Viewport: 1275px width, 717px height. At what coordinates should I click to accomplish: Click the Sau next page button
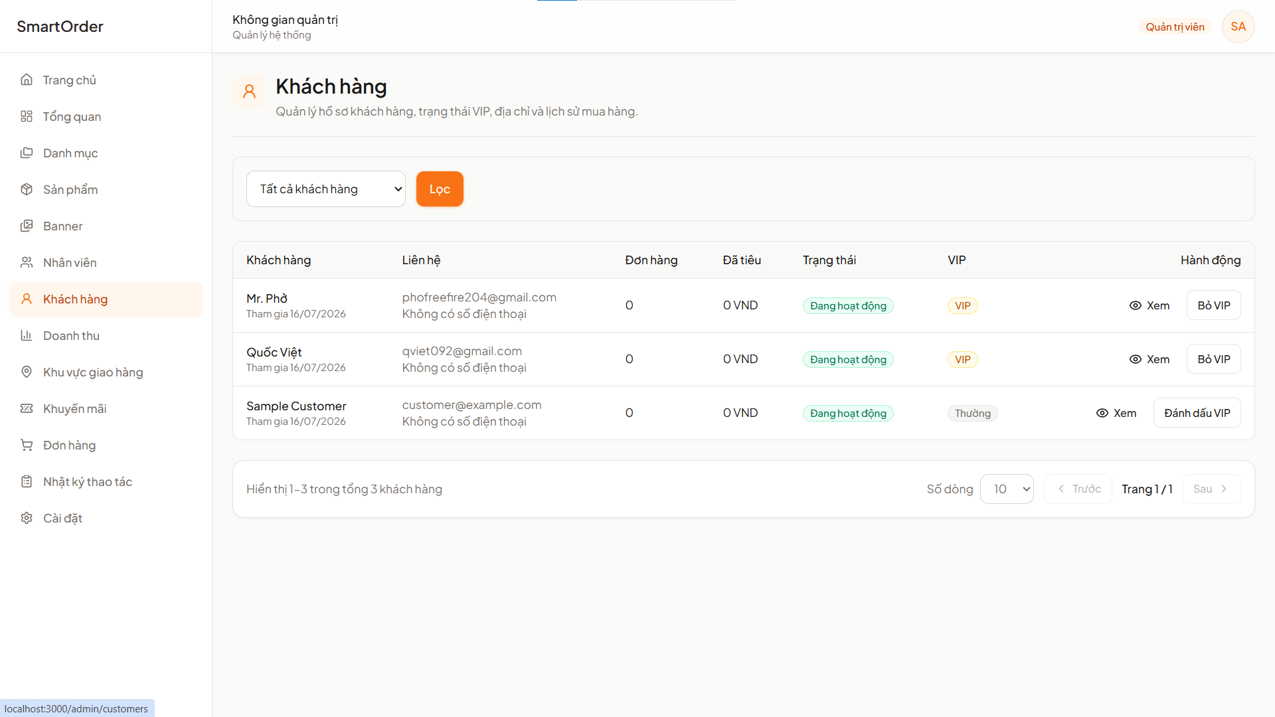click(x=1211, y=489)
